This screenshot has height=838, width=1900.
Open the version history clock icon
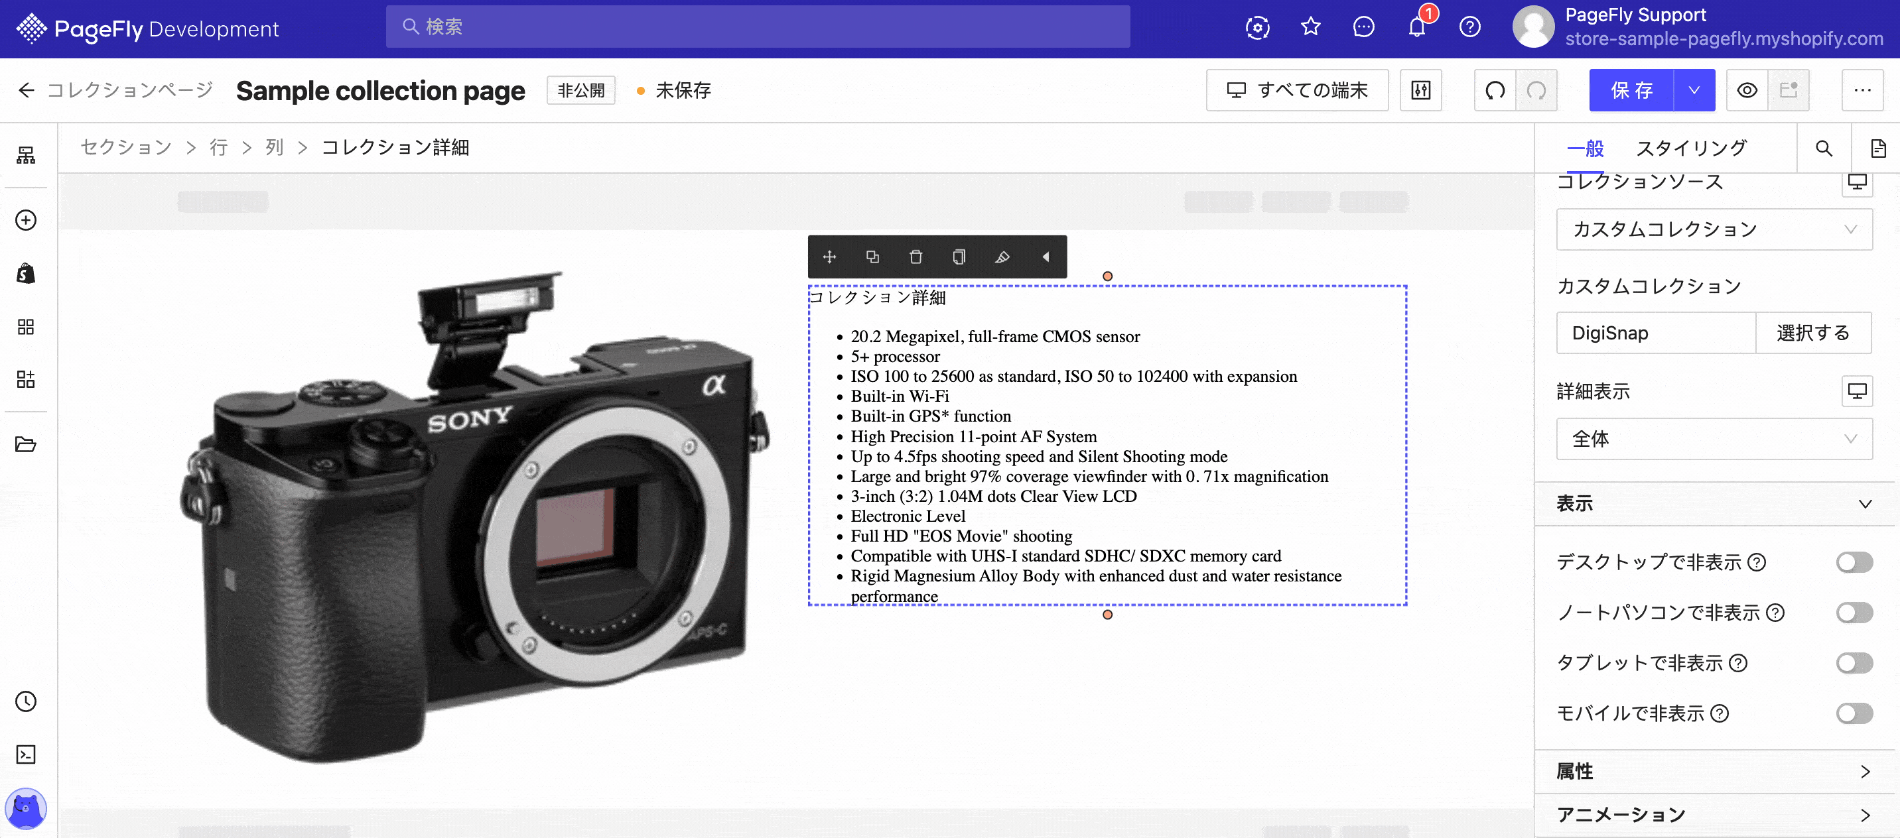(x=26, y=701)
